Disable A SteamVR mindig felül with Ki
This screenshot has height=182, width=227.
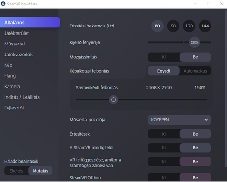pos(164,148)
